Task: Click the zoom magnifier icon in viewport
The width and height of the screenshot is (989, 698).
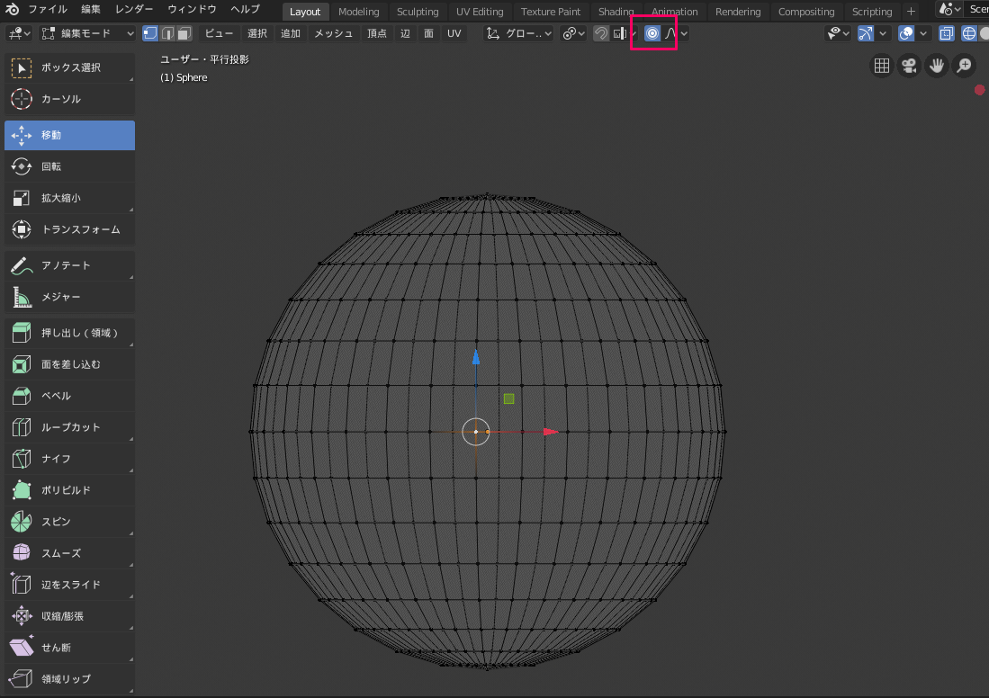Action: coord(964,66)
